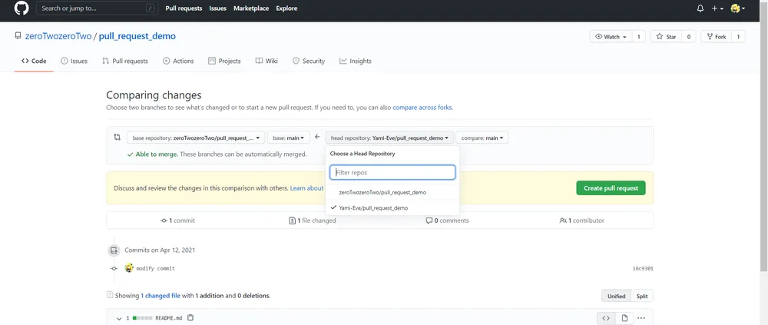Show rich diff for README.md
Viewport: 768px width, 325px height.
(x=624, y=318)
